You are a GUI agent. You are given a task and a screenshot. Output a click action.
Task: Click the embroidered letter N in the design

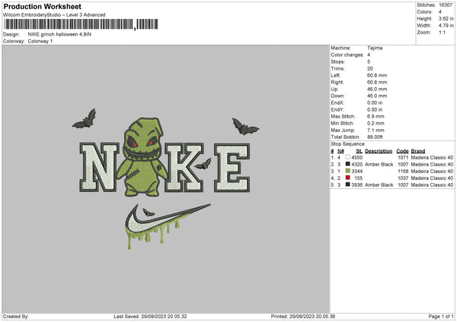pos(99,167)
